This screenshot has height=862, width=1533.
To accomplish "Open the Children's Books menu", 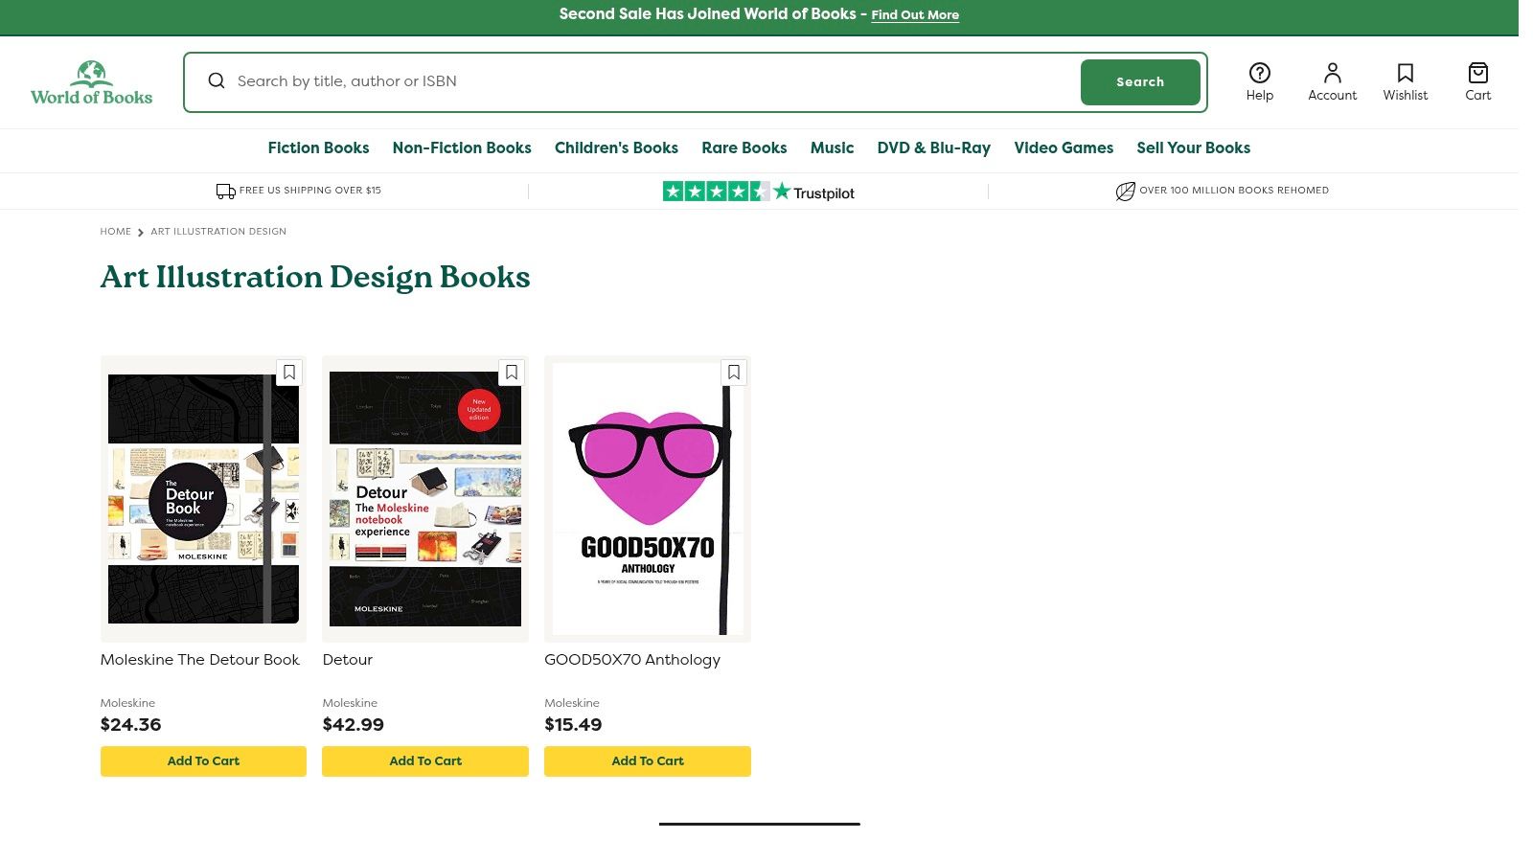I will tap(616, 148).
